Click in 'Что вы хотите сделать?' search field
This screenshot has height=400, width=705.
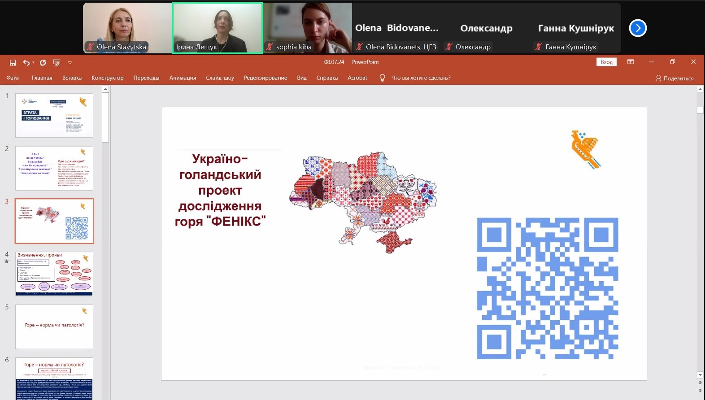tap(421, 78)
